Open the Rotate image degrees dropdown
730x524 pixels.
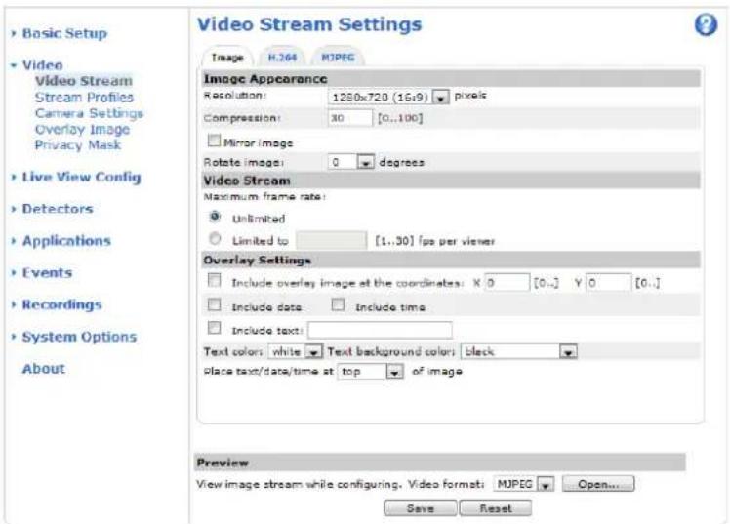pos(351,162)
